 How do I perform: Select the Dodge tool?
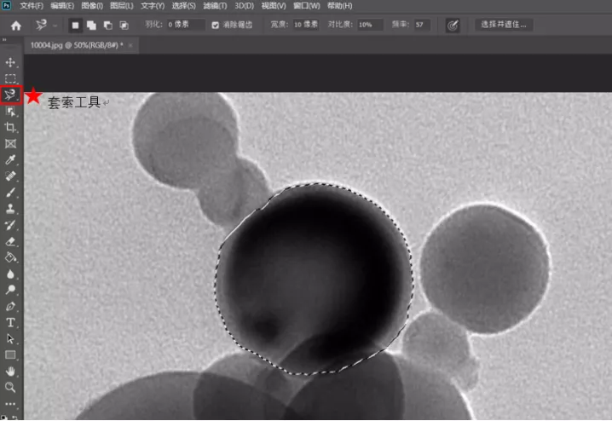pos(10,290)
